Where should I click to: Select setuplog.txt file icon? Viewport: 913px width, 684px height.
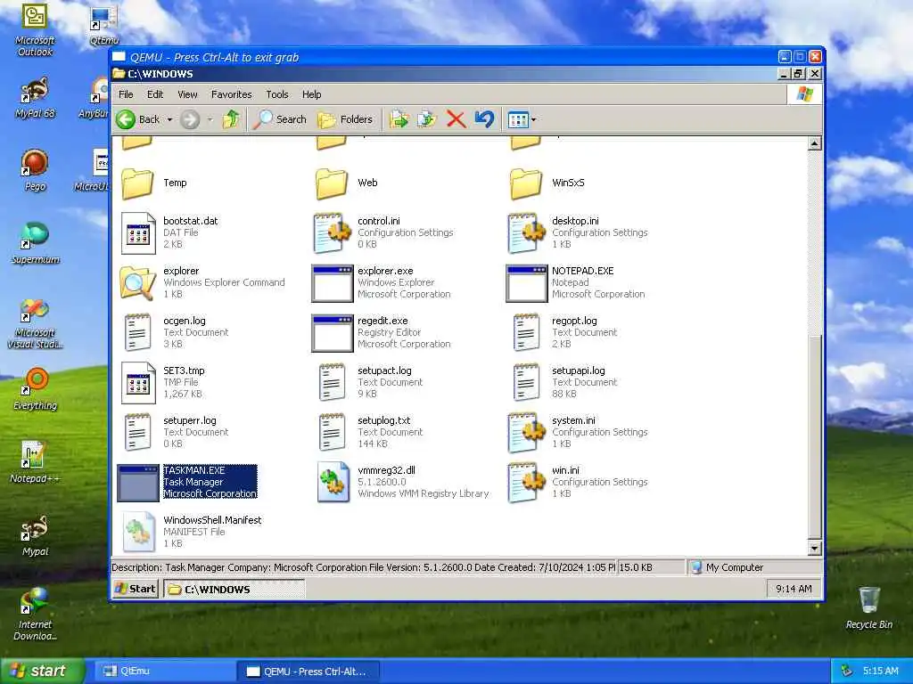click(x=332, y=433)
